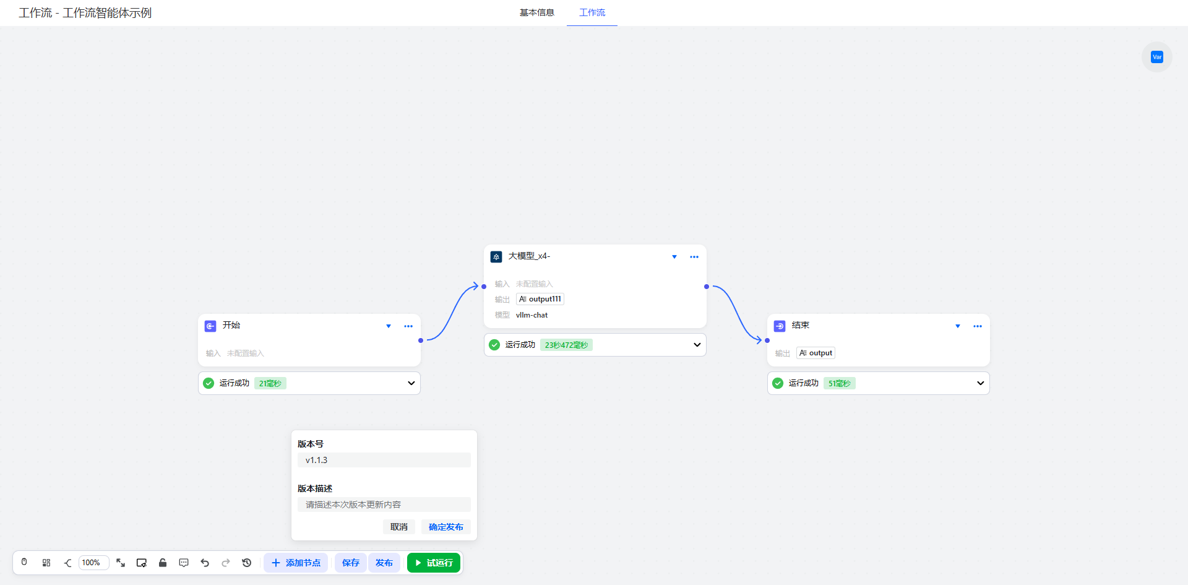The image size is (1188, 585).
Task: Toggle the minimap icon in toolbar
Action: tap(142, 563)
